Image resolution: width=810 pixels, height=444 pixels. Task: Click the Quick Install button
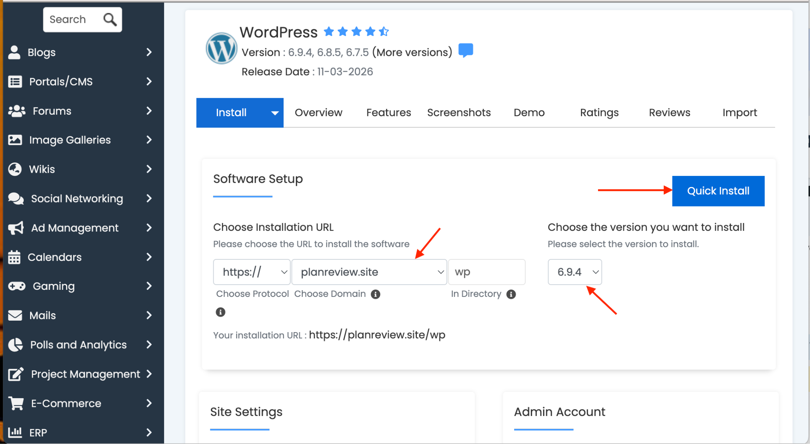[718, 191]
